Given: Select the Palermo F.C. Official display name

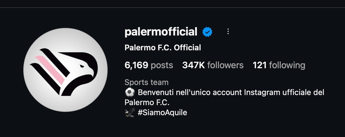Looking at the screenshot, I should click(x=163, y=48).
